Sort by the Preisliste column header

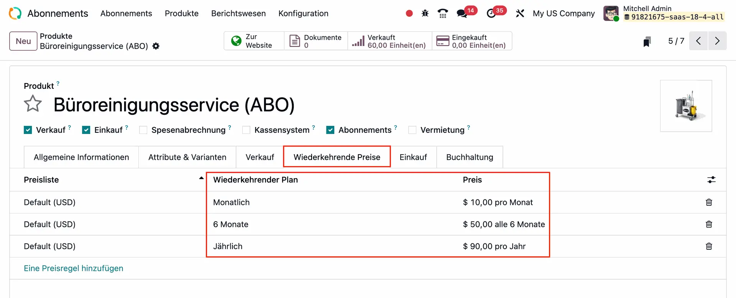[41, 180]
